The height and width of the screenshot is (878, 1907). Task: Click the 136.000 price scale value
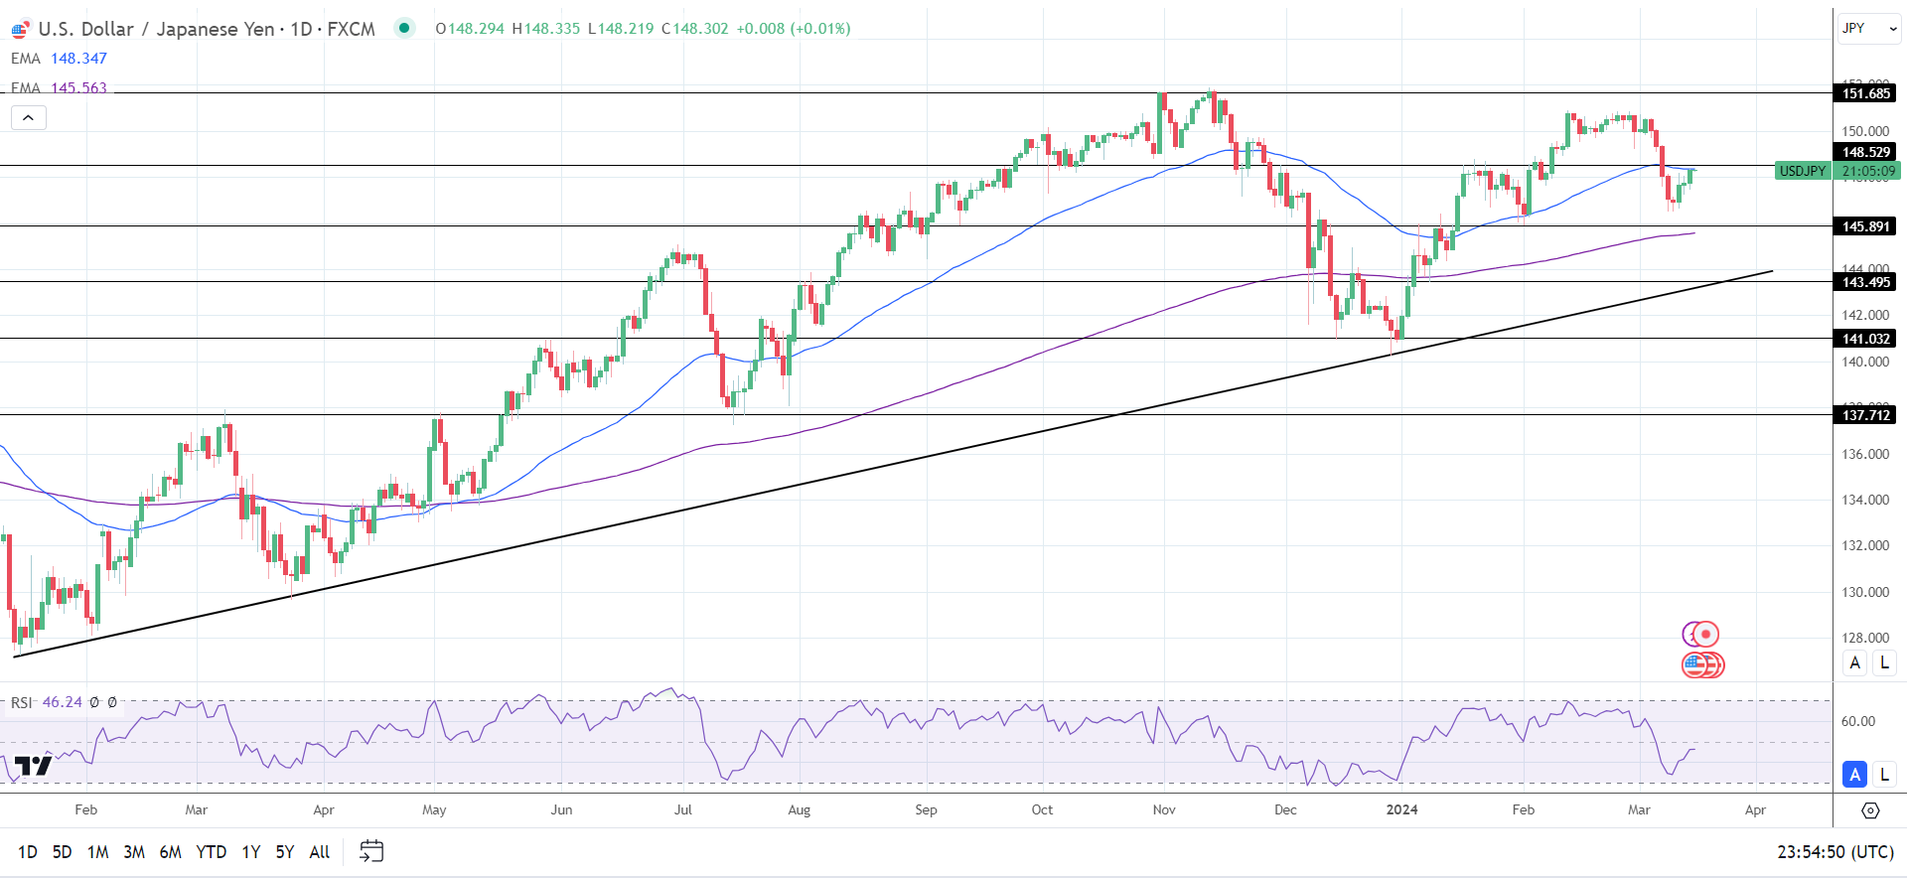[1865, 454]
